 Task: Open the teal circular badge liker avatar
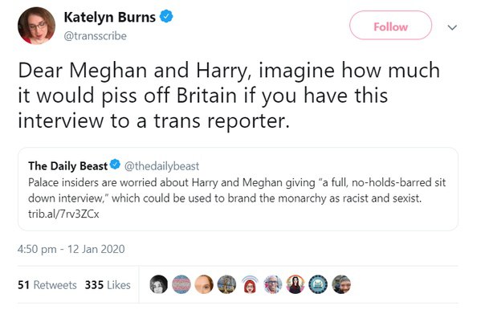[x=318, y=284]
